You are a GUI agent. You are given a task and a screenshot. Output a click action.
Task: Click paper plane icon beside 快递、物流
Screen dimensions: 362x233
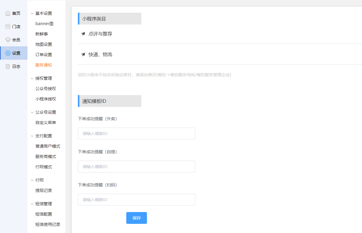(83, 55)
